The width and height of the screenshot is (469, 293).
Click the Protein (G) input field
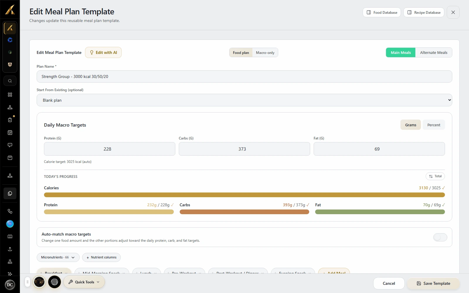tap(110, 149)
